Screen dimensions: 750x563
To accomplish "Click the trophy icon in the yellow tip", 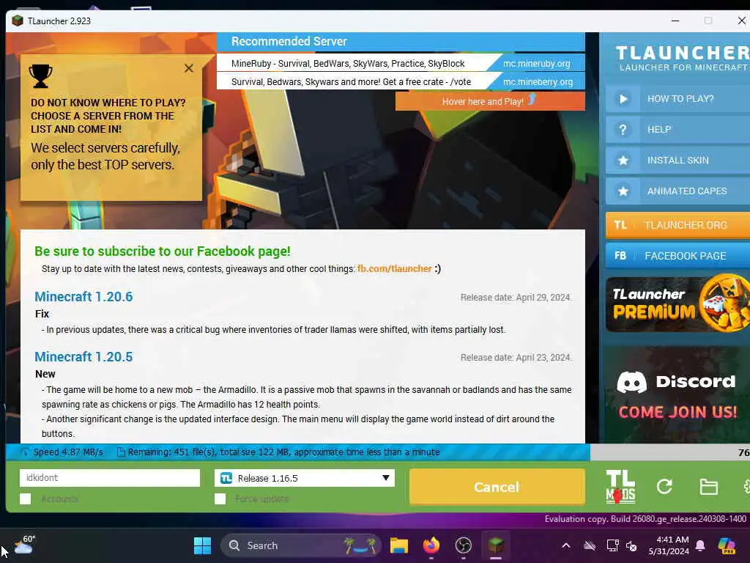I will [x=41, y=76].
